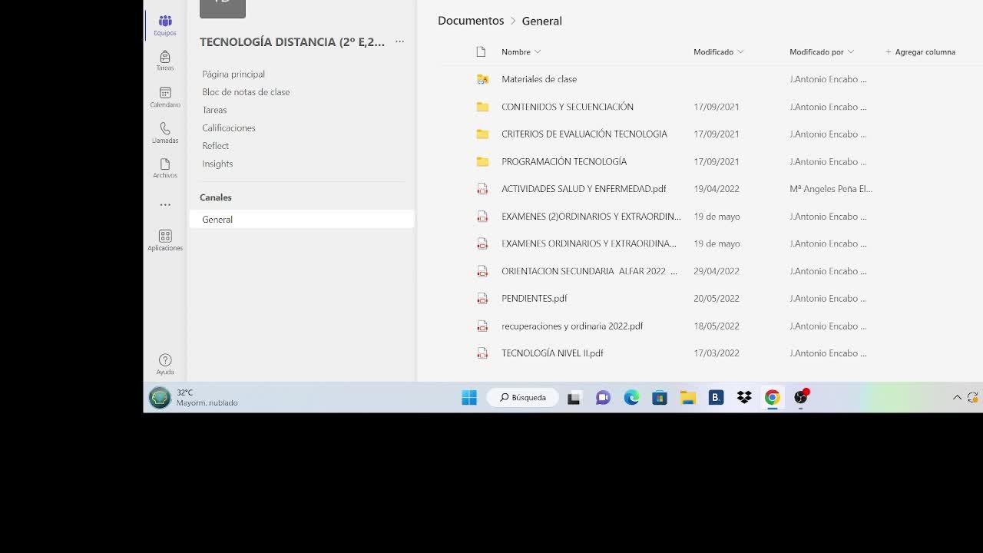Open the Windows Start button
Image resolution: width=983 pixels, height=553 pixels.
click(469, 397)
